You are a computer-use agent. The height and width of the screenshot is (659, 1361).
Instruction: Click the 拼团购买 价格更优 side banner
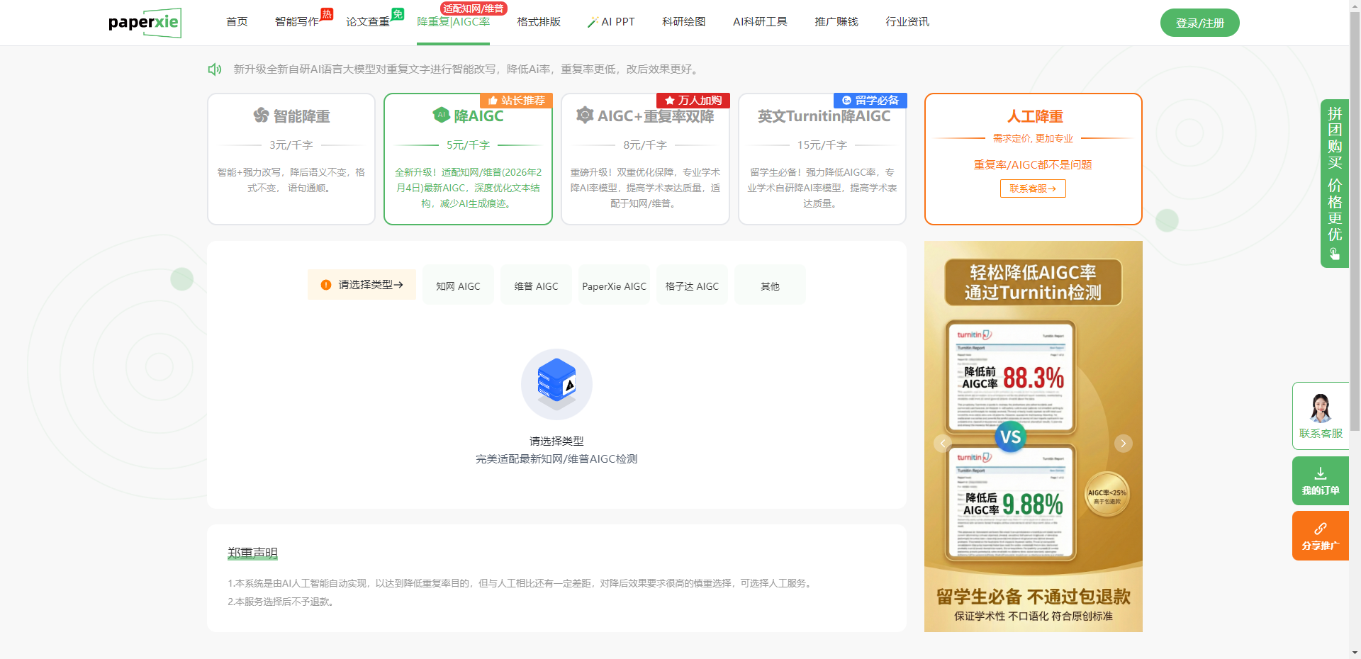1335,183
